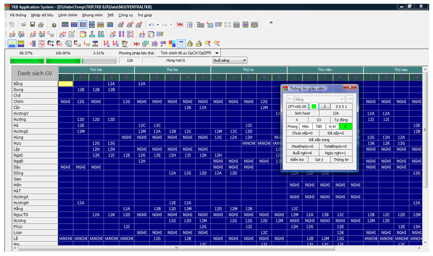
Task: Click the second padlock icon
Action: point(199,44)
